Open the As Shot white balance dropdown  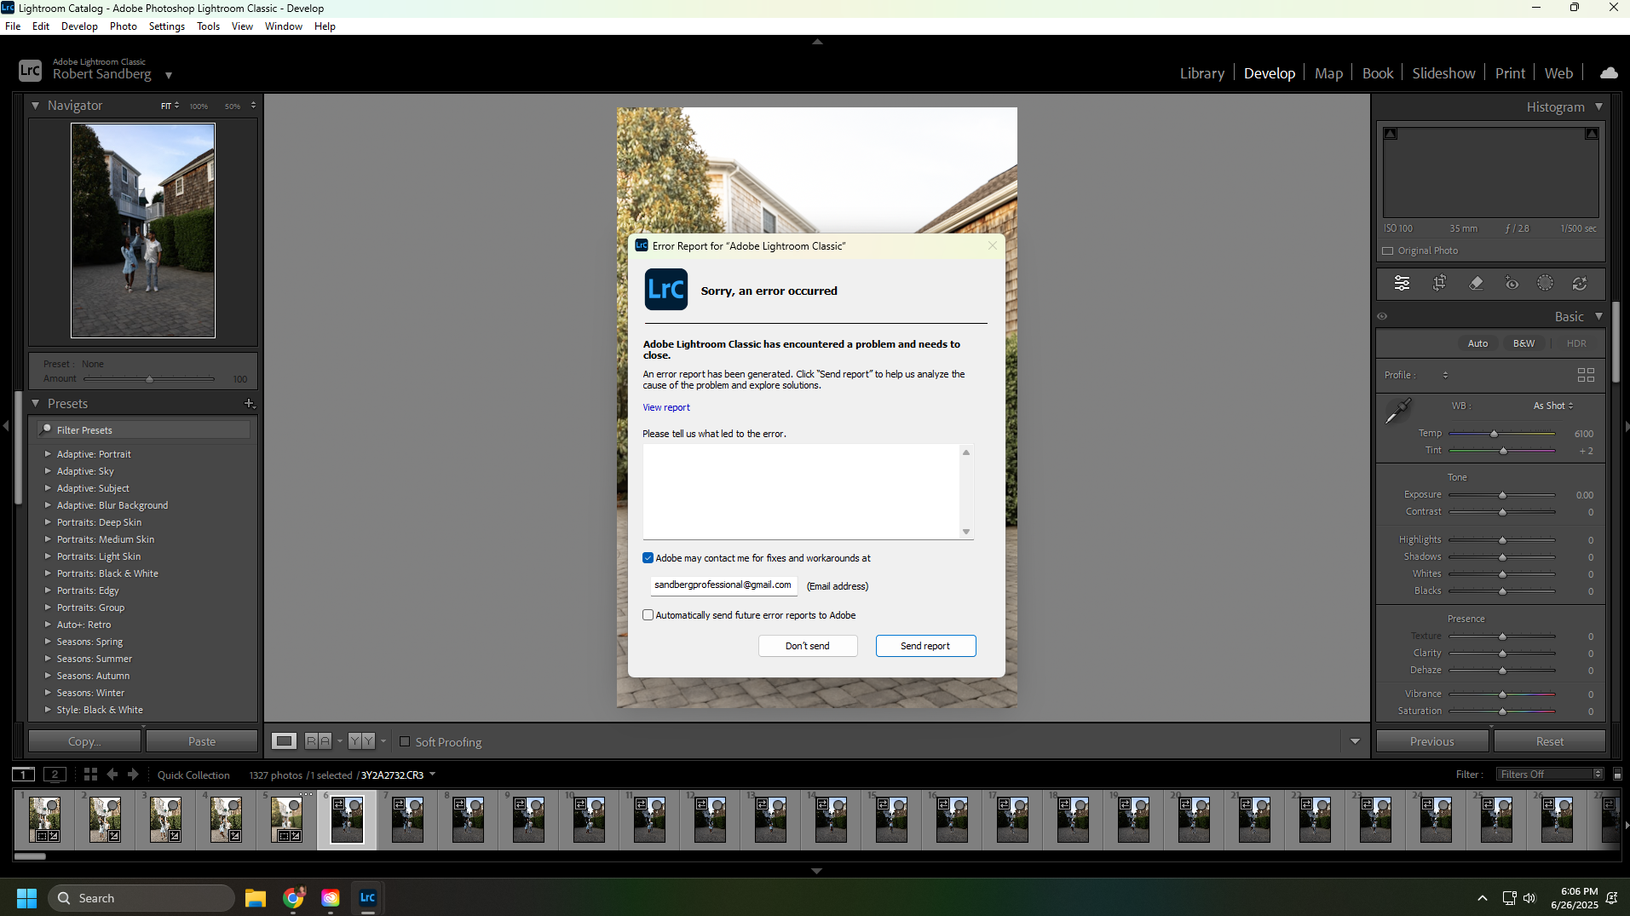pyautogui.click(x=1552, y=406)
